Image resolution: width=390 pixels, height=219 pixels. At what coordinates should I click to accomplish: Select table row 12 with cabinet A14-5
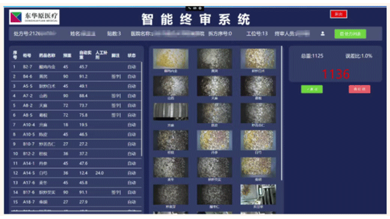(x=76, y=173)
